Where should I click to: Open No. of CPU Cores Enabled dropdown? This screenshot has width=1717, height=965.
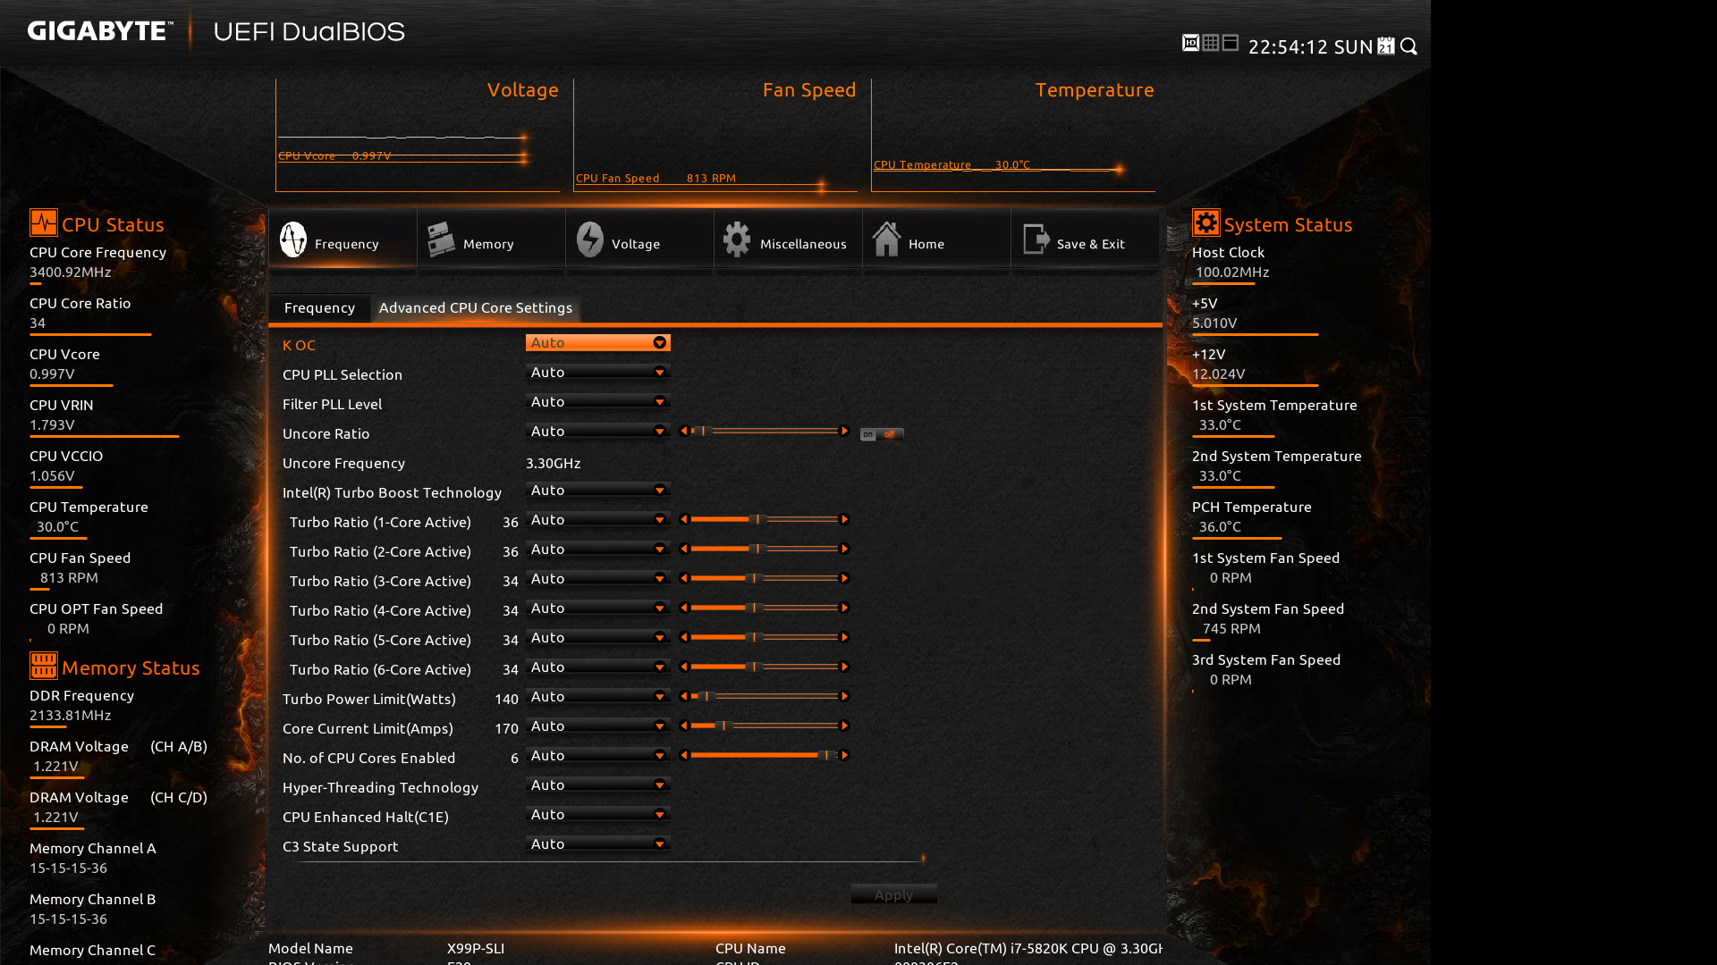pyautogui.click(x=598, y=756)
